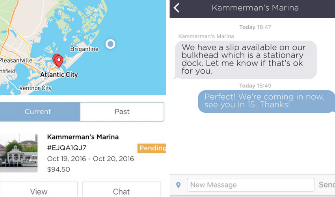This screenshot has width=335, height=197.
Task: Go back using the chat header arrow
Action: pos(177,8)
